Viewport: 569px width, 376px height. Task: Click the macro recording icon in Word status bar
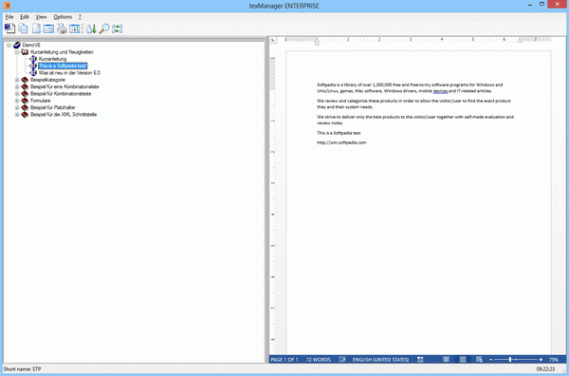pyautogui.click(x=420, y=359)
